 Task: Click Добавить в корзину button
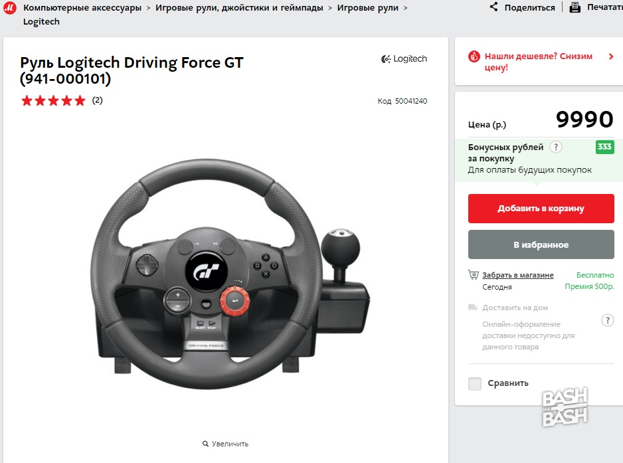[541, 209]
